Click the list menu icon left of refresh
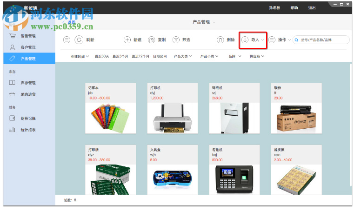The width and height of the screenshot is (354, 211). (x=67, y=40)
